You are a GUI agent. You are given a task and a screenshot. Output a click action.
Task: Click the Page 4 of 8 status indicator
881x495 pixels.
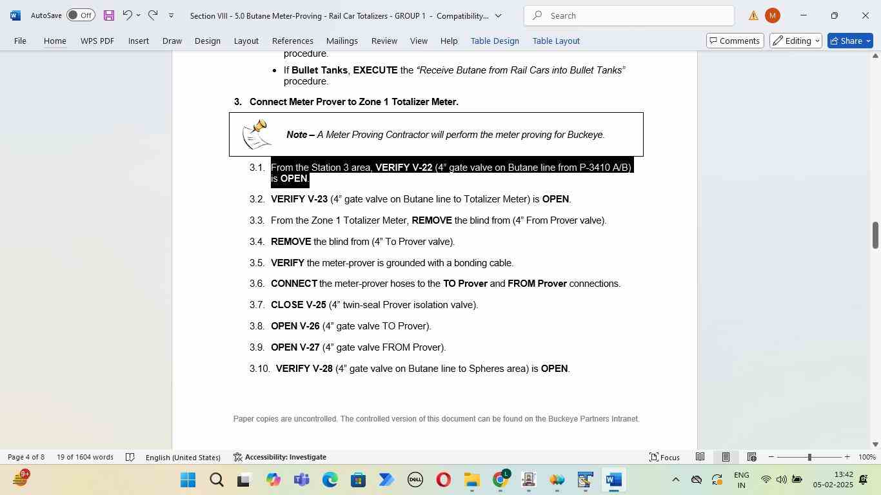pos(26,457)
